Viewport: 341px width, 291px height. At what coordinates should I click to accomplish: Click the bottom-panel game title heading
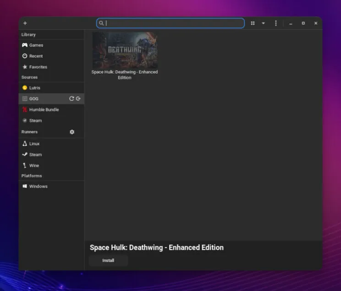coord(157,247)
